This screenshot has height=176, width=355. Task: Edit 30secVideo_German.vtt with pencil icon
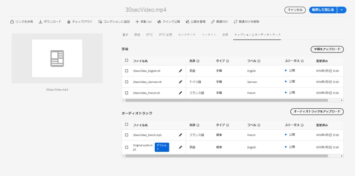pyautogui.click(x=180, y=82)
